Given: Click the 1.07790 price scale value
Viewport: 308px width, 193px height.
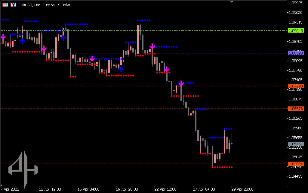Looking at the screenshot, I should tap(295, 70).
